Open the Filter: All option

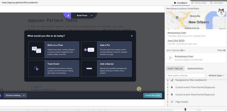(221, 50)
